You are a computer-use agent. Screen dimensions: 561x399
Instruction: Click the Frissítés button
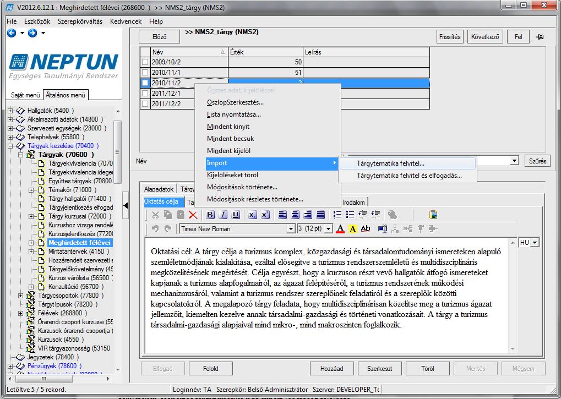point(450,37)
